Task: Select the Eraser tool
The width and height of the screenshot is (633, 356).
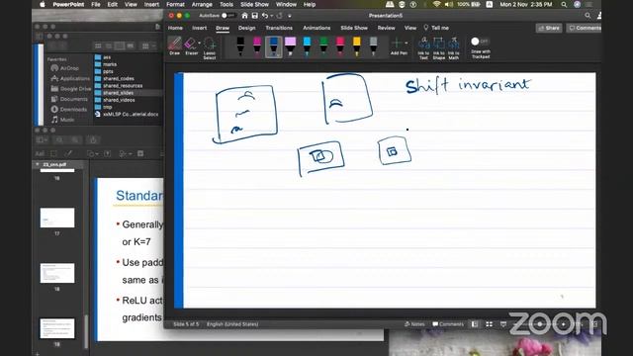Action: pyautogui.click(x=190, y=45)
